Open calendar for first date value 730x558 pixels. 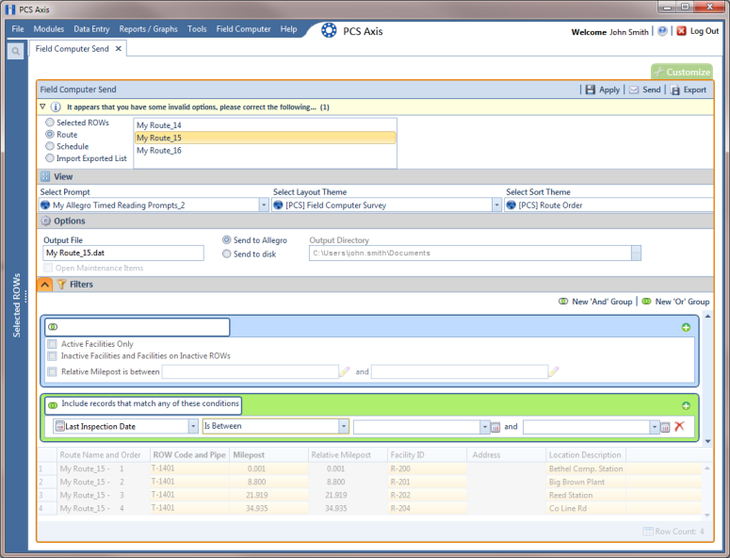(x=495, y=427)
